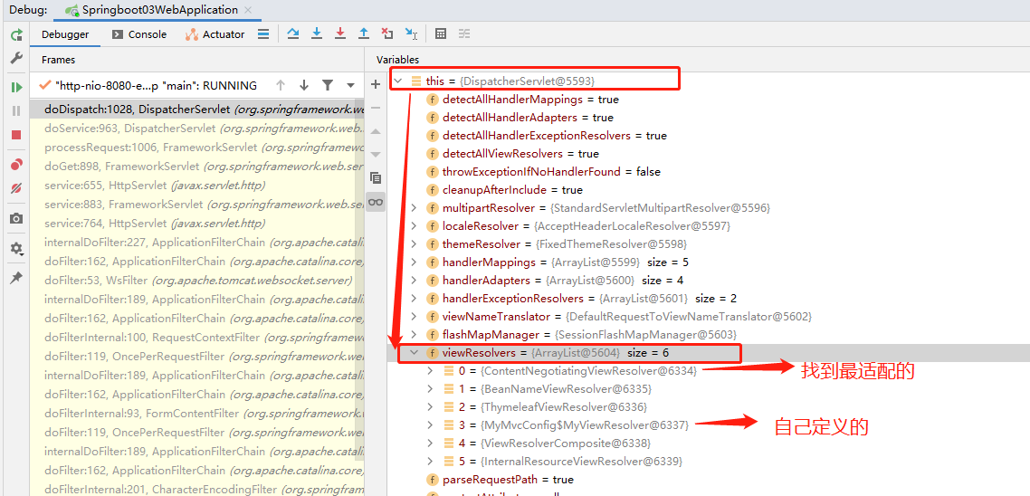
Task: Select next frame with down arrow
Action: (x=303, y=85)
